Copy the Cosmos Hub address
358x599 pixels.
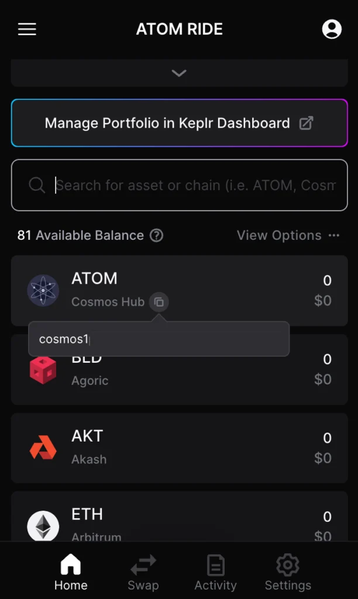(x=159, y=302)
